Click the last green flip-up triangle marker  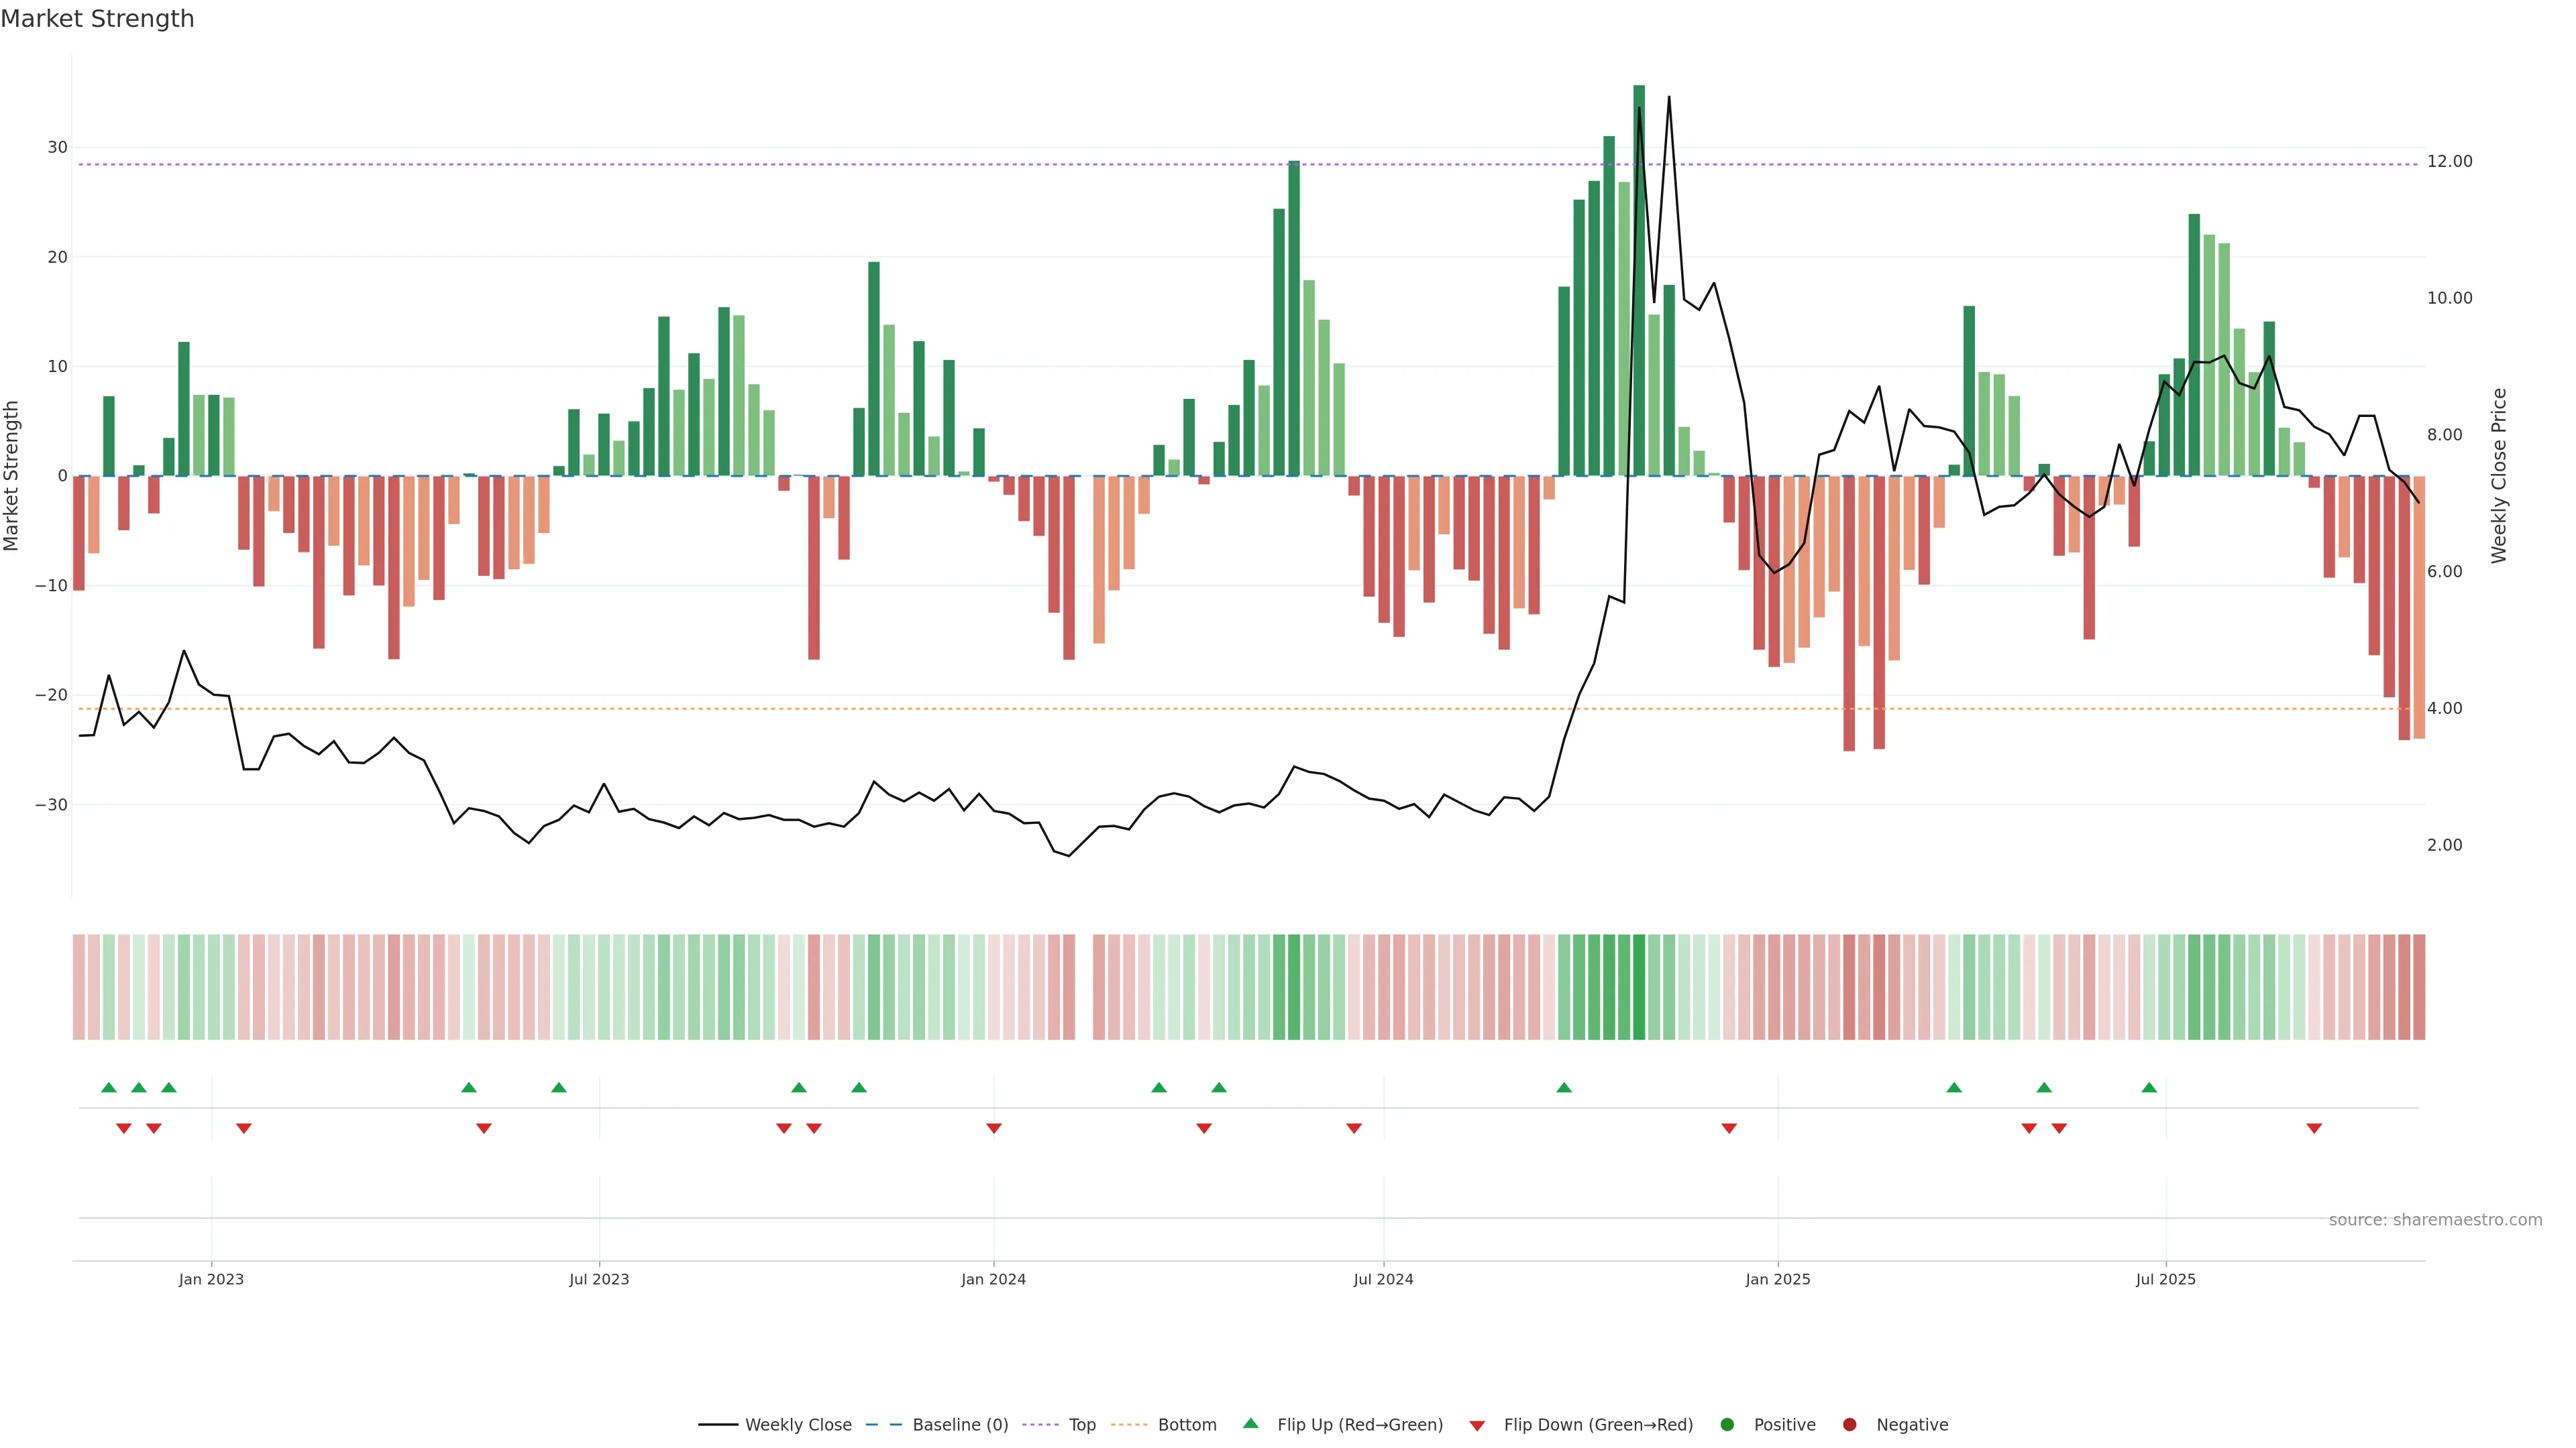click(x=2149, y=1087)
